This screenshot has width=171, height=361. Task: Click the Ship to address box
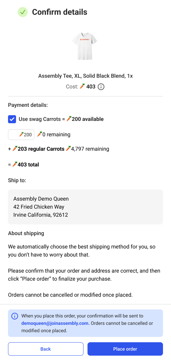tap(85, 207)
